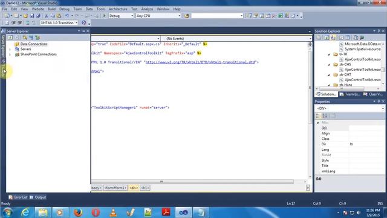Screen dimensions: 387x218
Task: Open the File menu
Action: pos(5,9)
